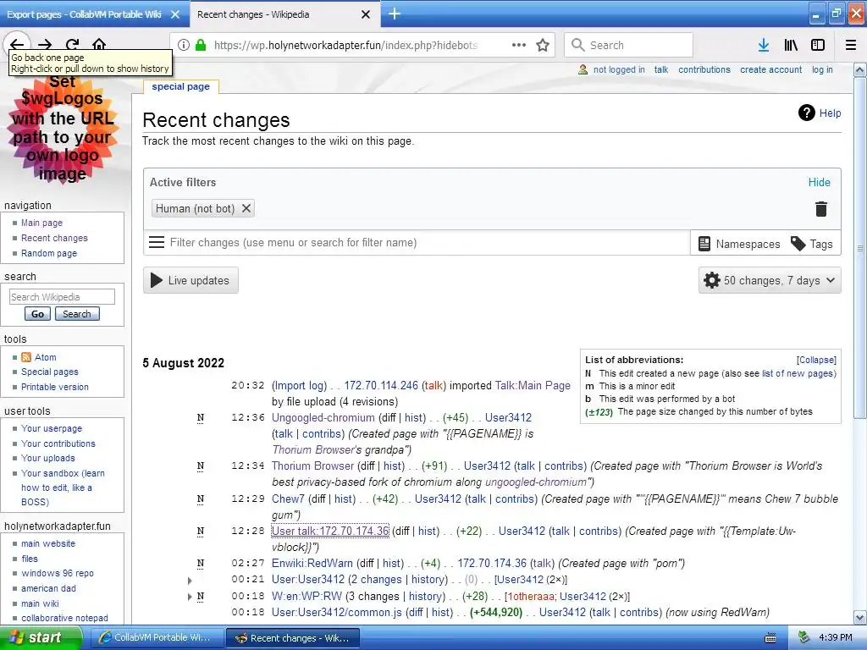
Task: Close the Recent changes Wikipedia tab
Action: pos(366,14)
